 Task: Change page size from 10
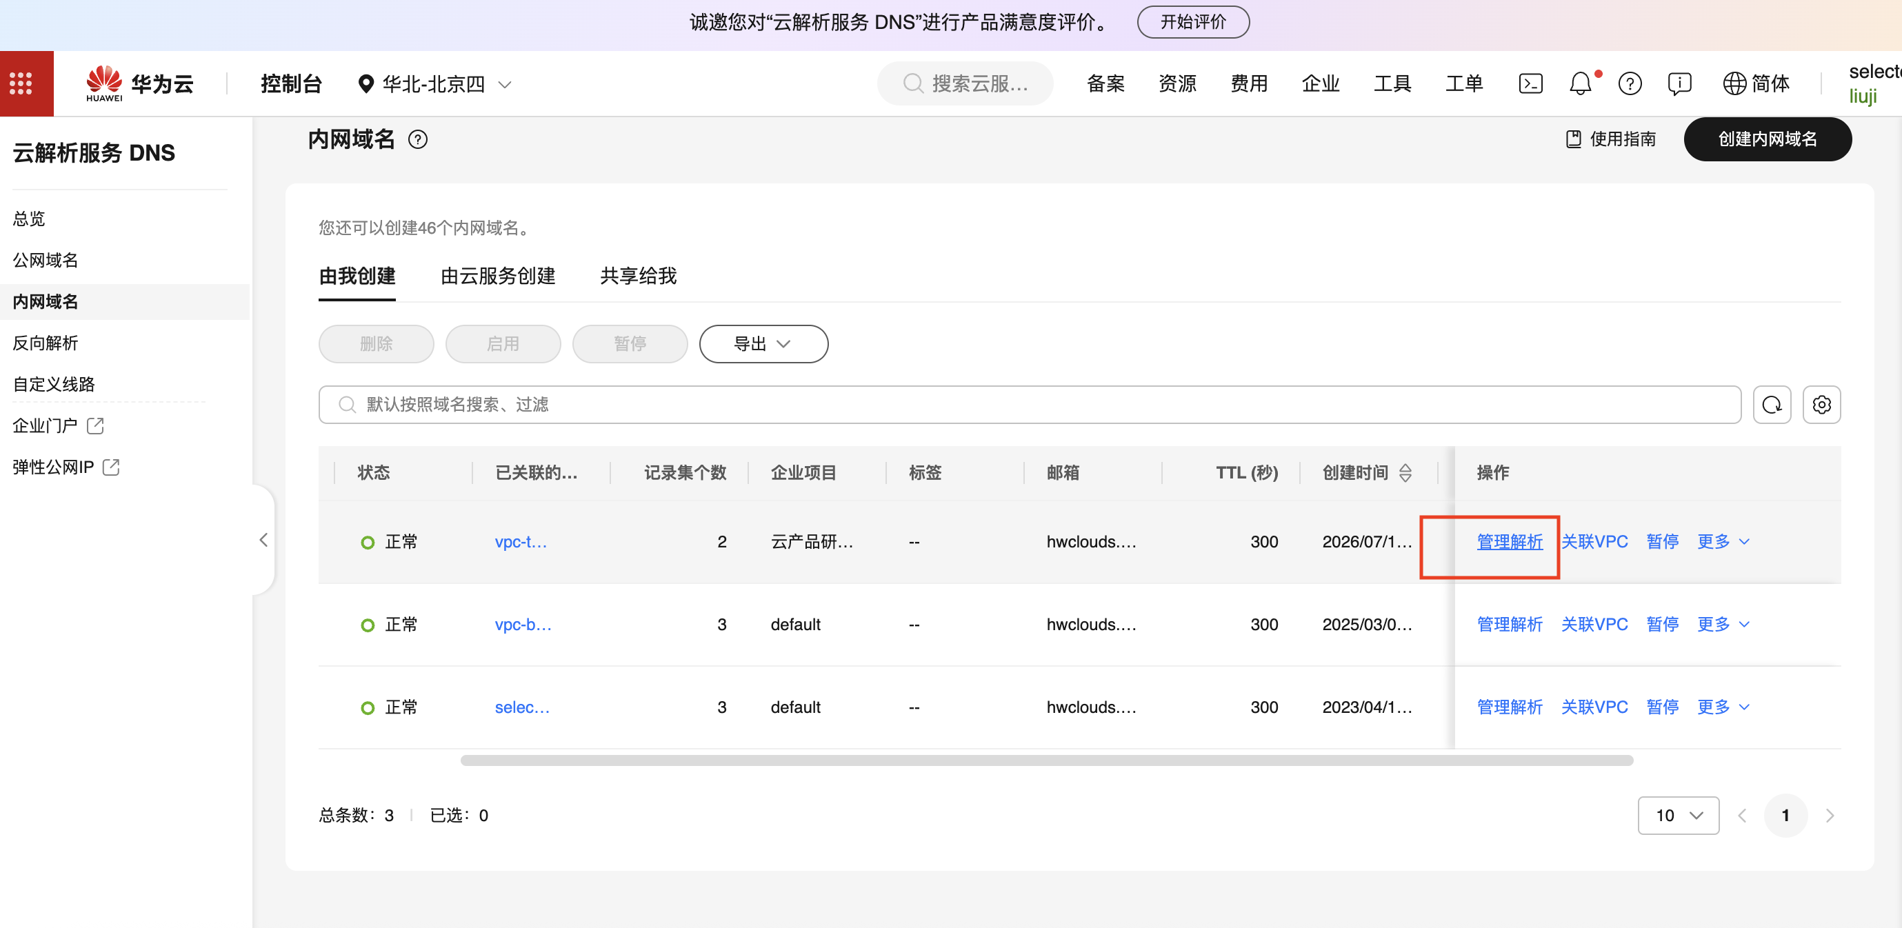point(1679,815)
